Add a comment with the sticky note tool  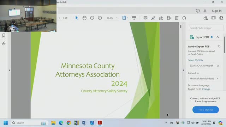(145, 18)
